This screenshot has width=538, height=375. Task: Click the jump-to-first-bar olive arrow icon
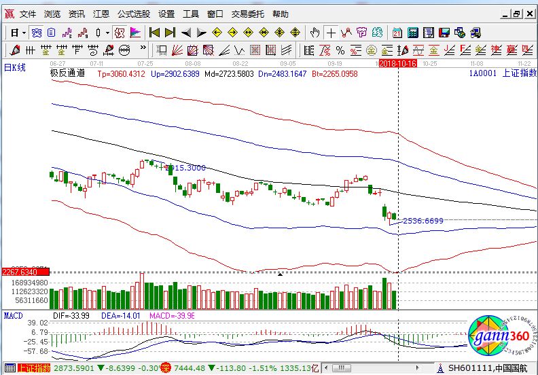pos(154,32)
